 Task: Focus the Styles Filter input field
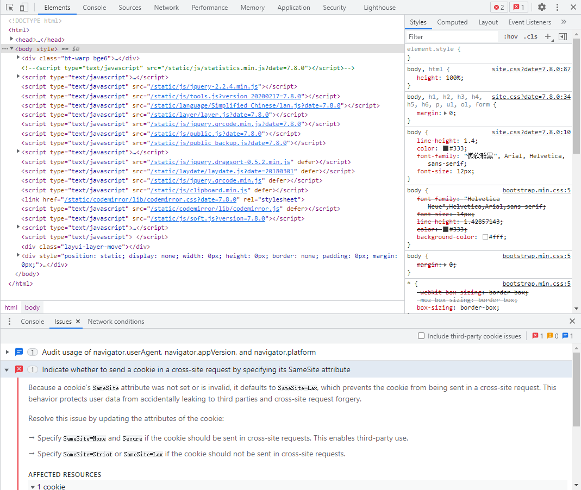point(452,36)
